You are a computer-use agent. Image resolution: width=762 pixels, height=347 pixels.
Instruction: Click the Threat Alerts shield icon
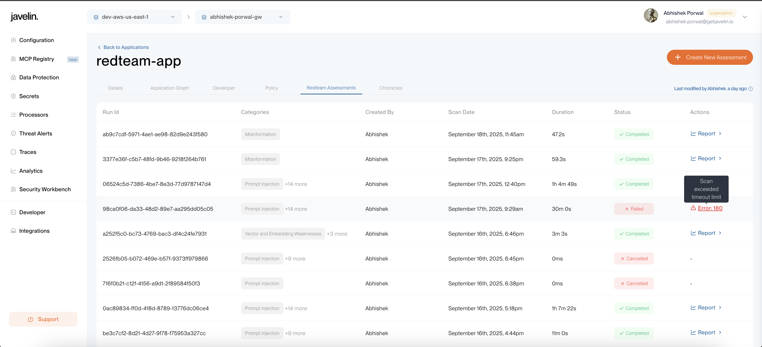click(x=13, y=134)
